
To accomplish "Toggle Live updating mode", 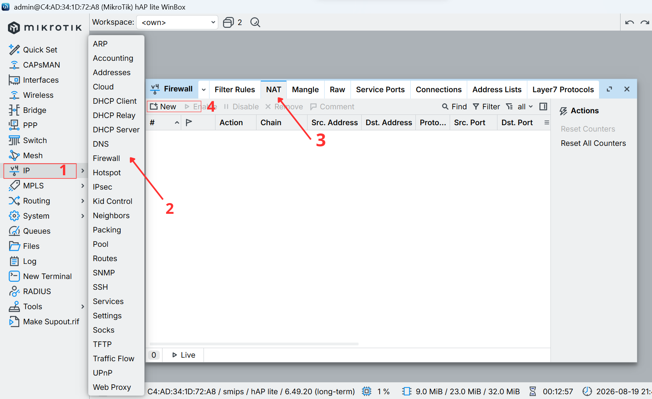I will click(x=184, y=355).
